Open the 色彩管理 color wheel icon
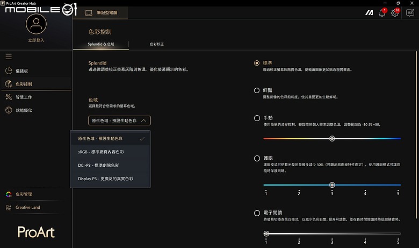The image size is (419, 248). (x=9, y=194)
